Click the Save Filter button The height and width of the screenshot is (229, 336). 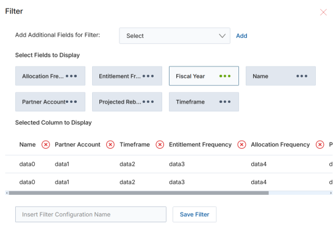195,214
